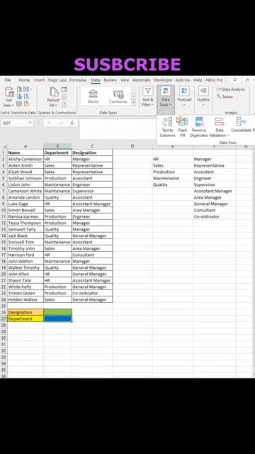Screen dimensions: 255x454
Task: Switch to the View tab
Action: click(125, 80)
